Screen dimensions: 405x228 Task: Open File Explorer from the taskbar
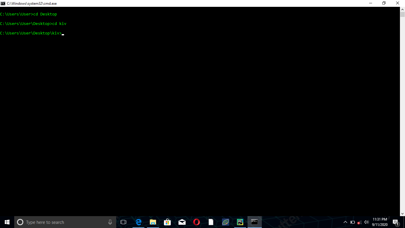[153, 222]
